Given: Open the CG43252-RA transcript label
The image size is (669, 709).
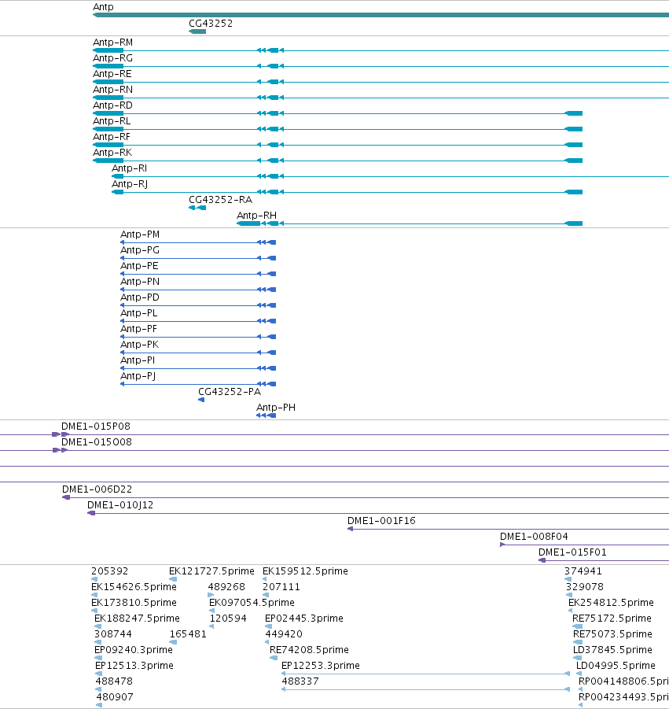Looking at the screenshot, I should pyautogui.click(x=220, y=199).
